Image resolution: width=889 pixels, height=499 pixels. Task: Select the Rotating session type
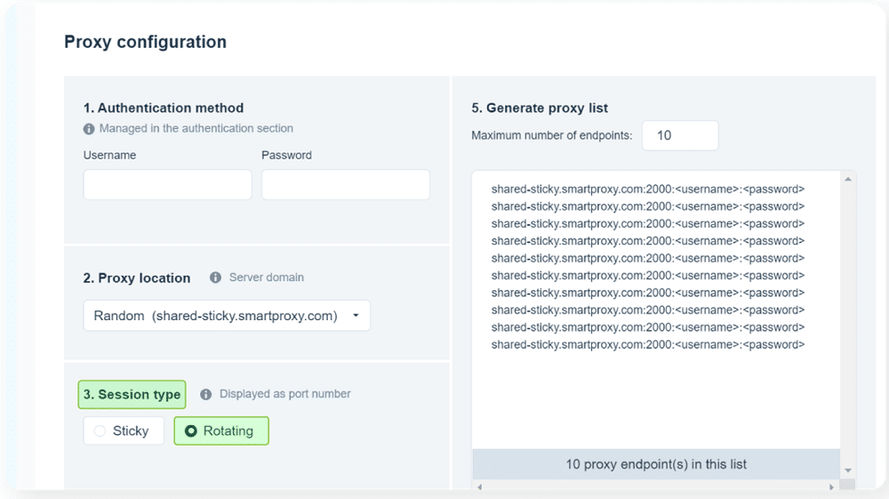pyautogui.click(x=221, y=431)
